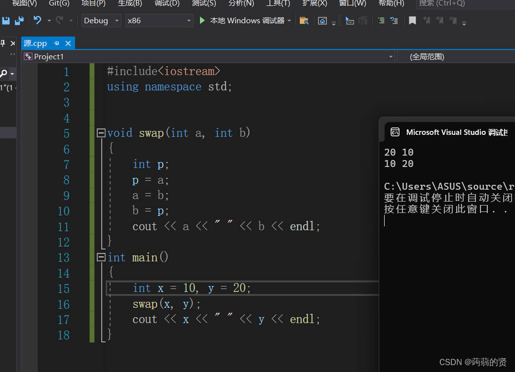Viewport: 515px width, 372px height.
Task: Open the 帮助(H) menu
Action: tap(391, 3)
